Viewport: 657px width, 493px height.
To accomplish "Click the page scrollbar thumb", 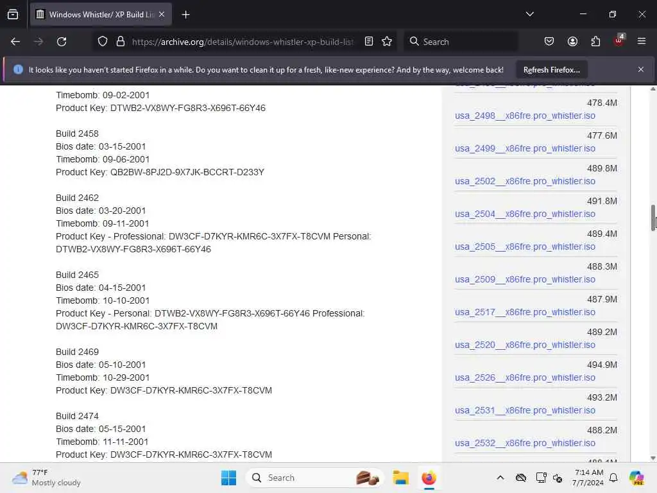I will (653, 218).
